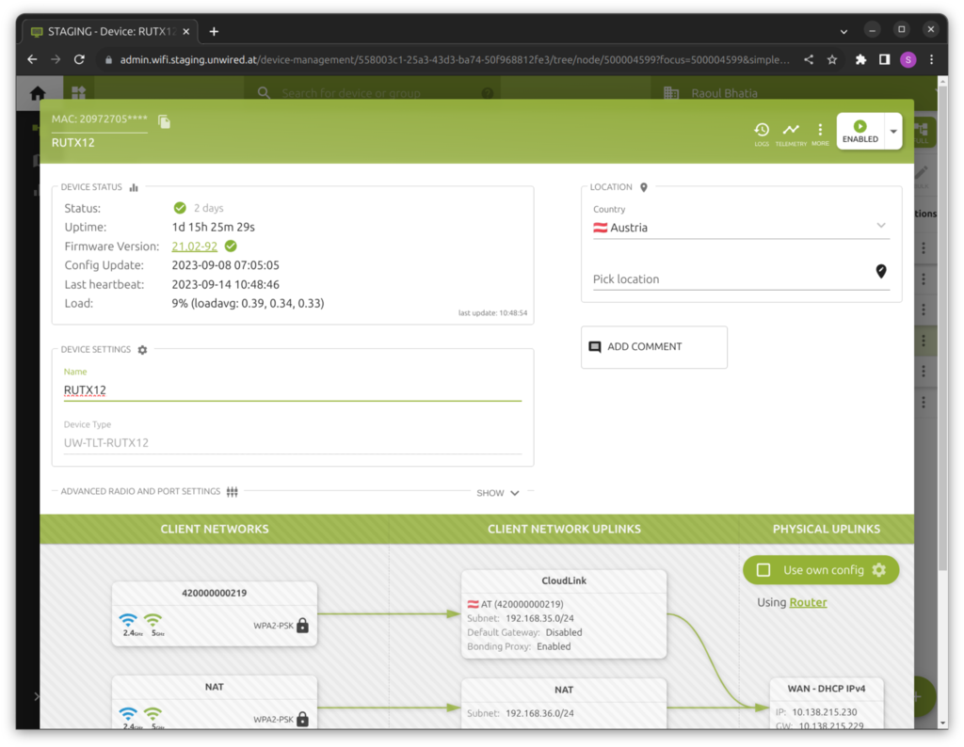
Task: Open the device Logs history icon
Action: [762, 131]
